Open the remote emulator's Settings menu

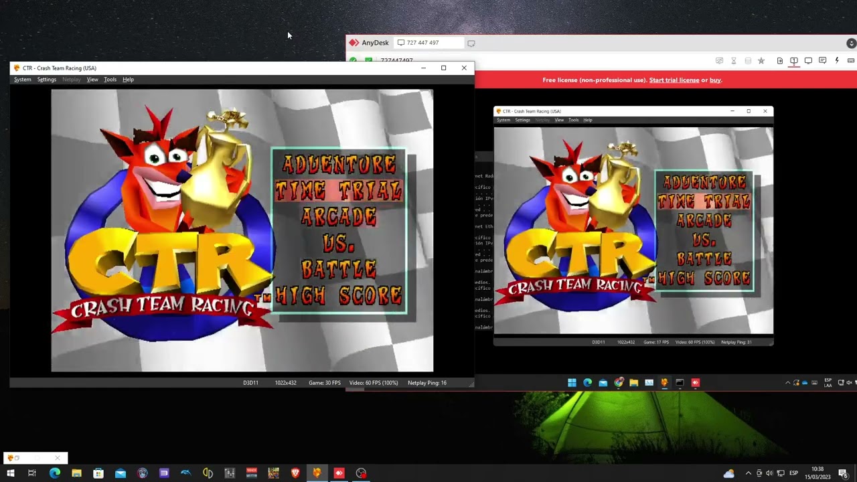[x=523, y=120]
